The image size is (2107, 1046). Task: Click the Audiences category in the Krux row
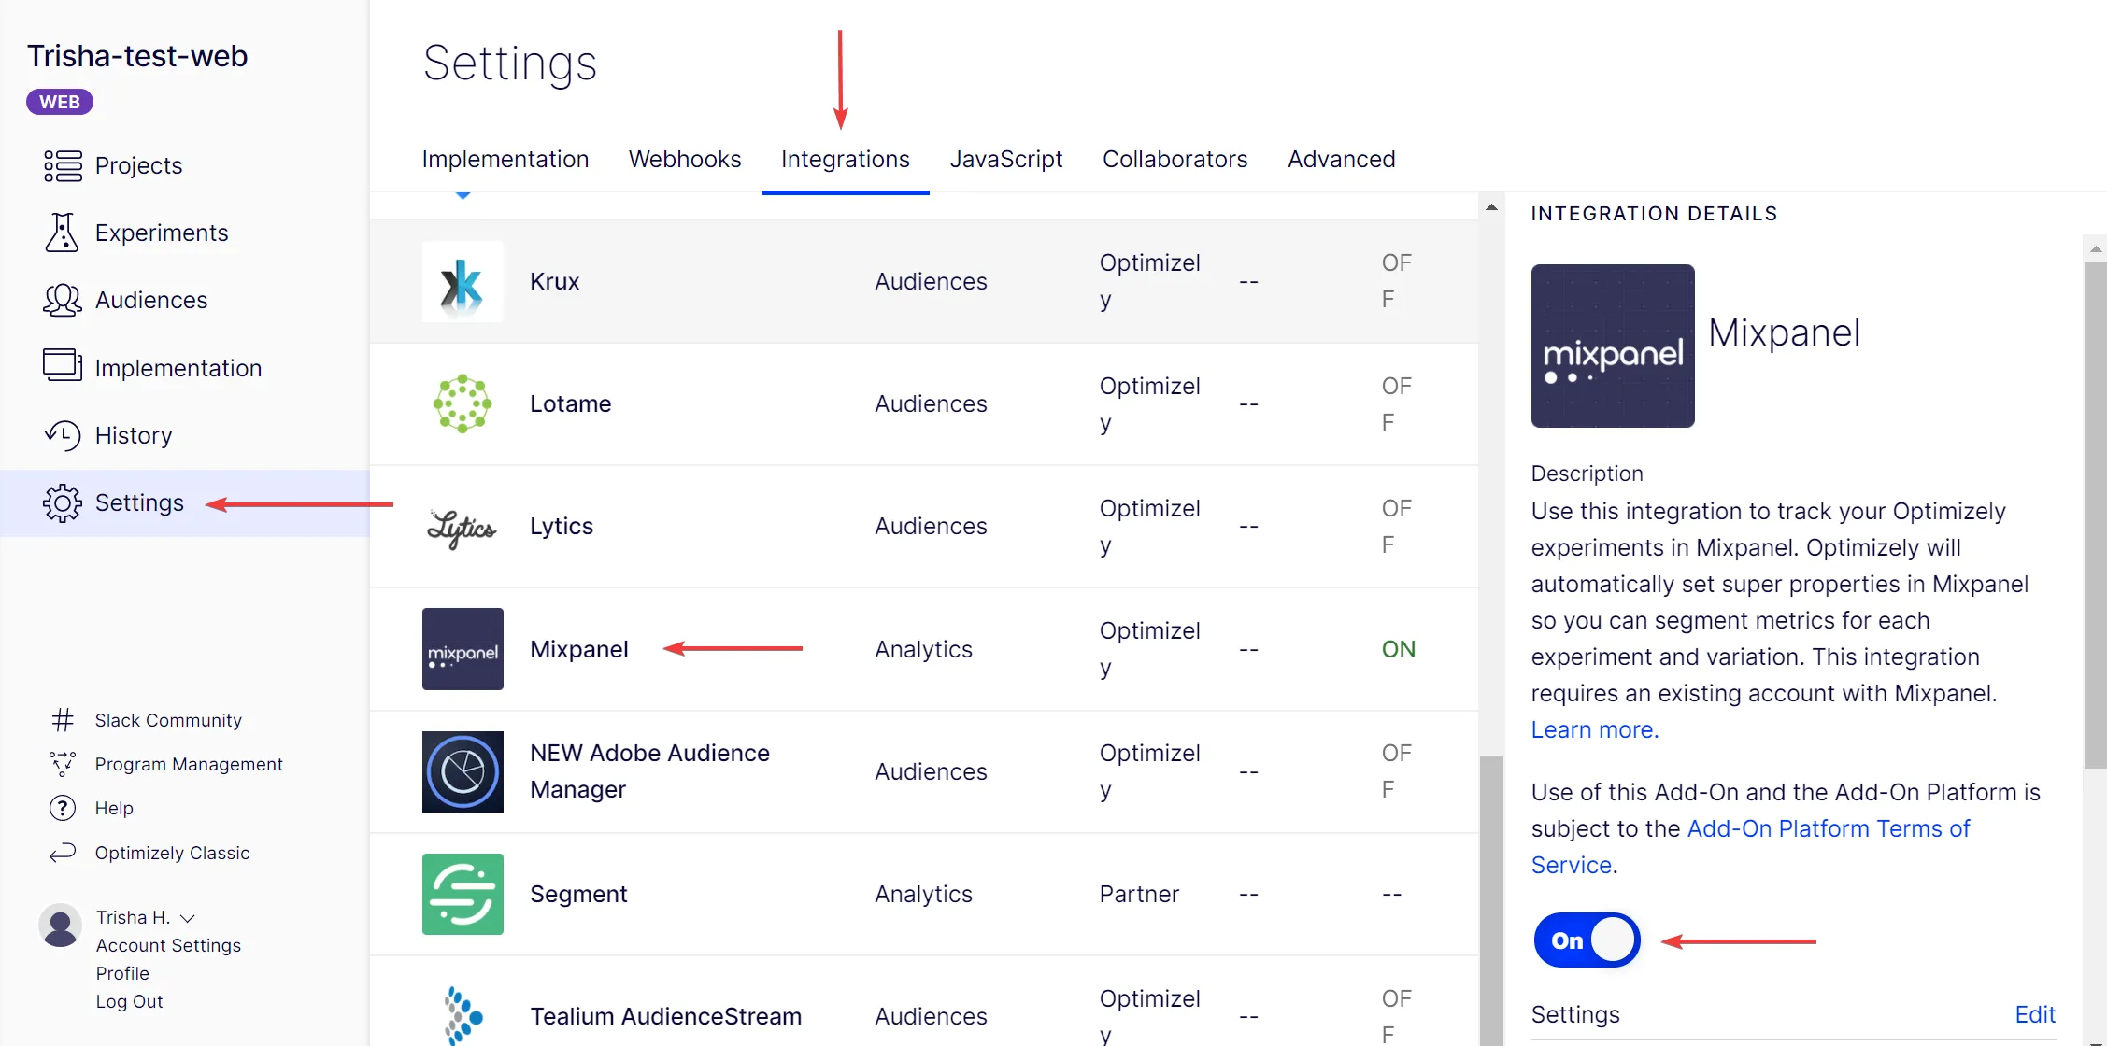click(931, 281)
